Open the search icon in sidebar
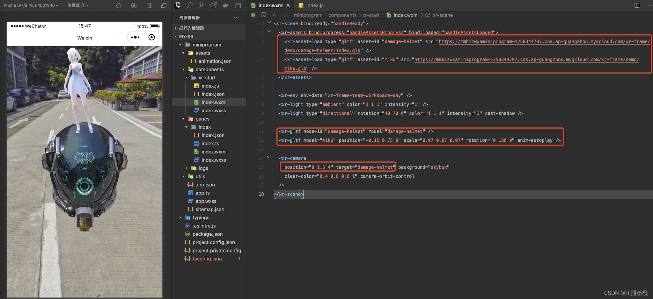Screen dimensions: 653x299 tap(190, 5)
